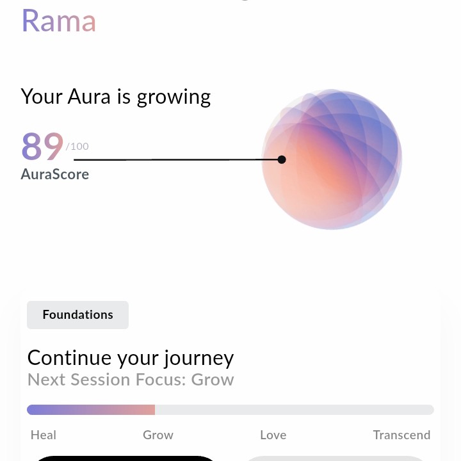Tap the gradient 89 score number
The width and height of the screenshot is (461, 461).
pyautogui.click(x=42, y=147)
